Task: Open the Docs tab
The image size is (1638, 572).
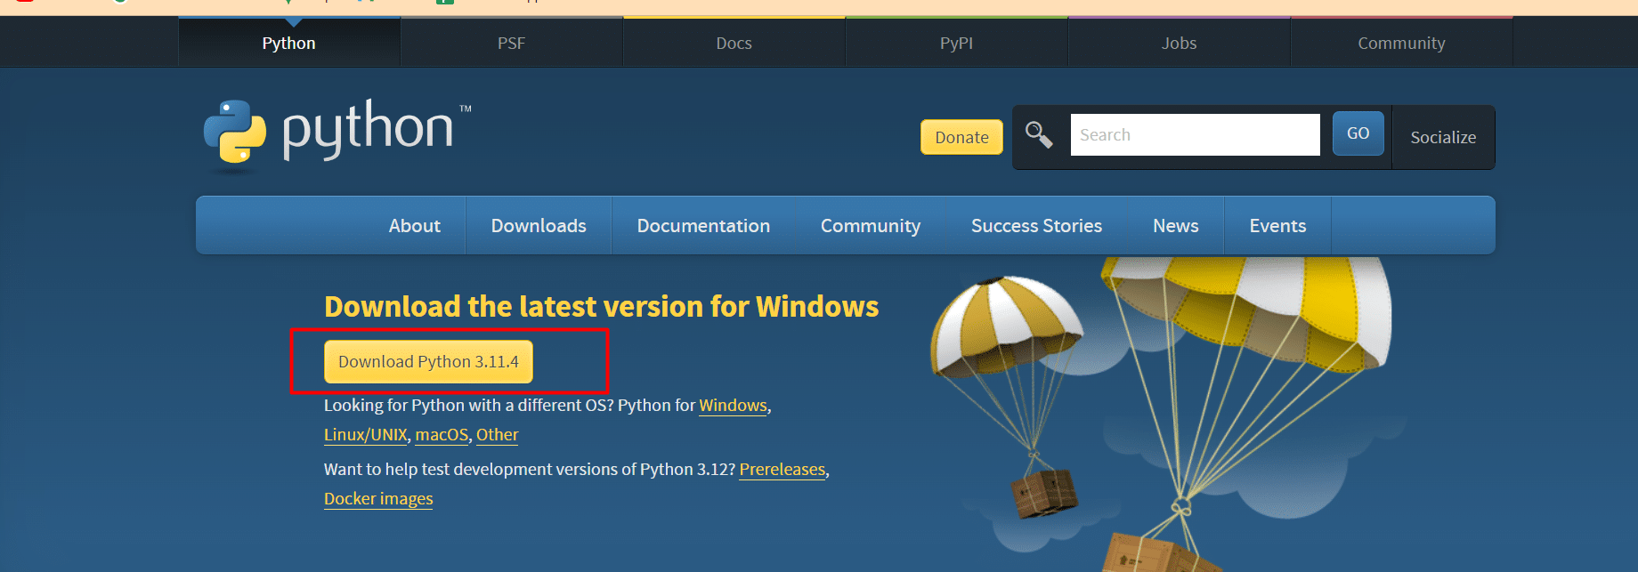Action: point(734,43)
